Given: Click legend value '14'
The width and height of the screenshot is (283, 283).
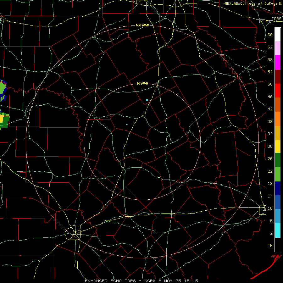Looking at the screenshot, I should (x=270, y=196).
